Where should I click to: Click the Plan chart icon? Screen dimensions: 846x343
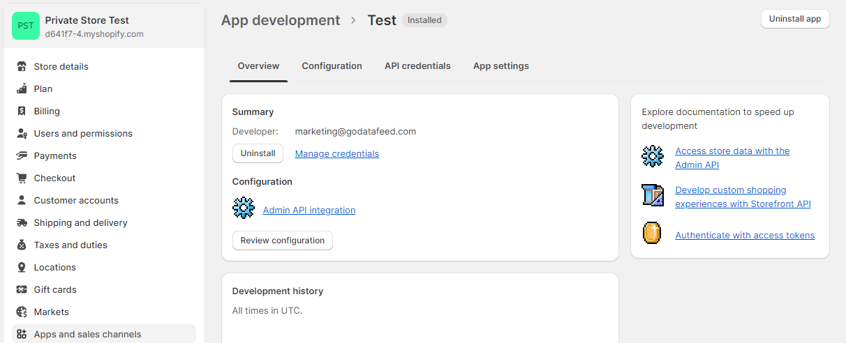point(22,89)
